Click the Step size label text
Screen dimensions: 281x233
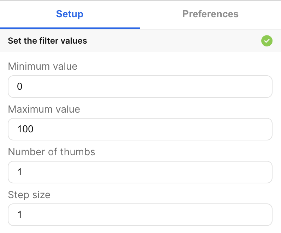[x=29, y=195]
